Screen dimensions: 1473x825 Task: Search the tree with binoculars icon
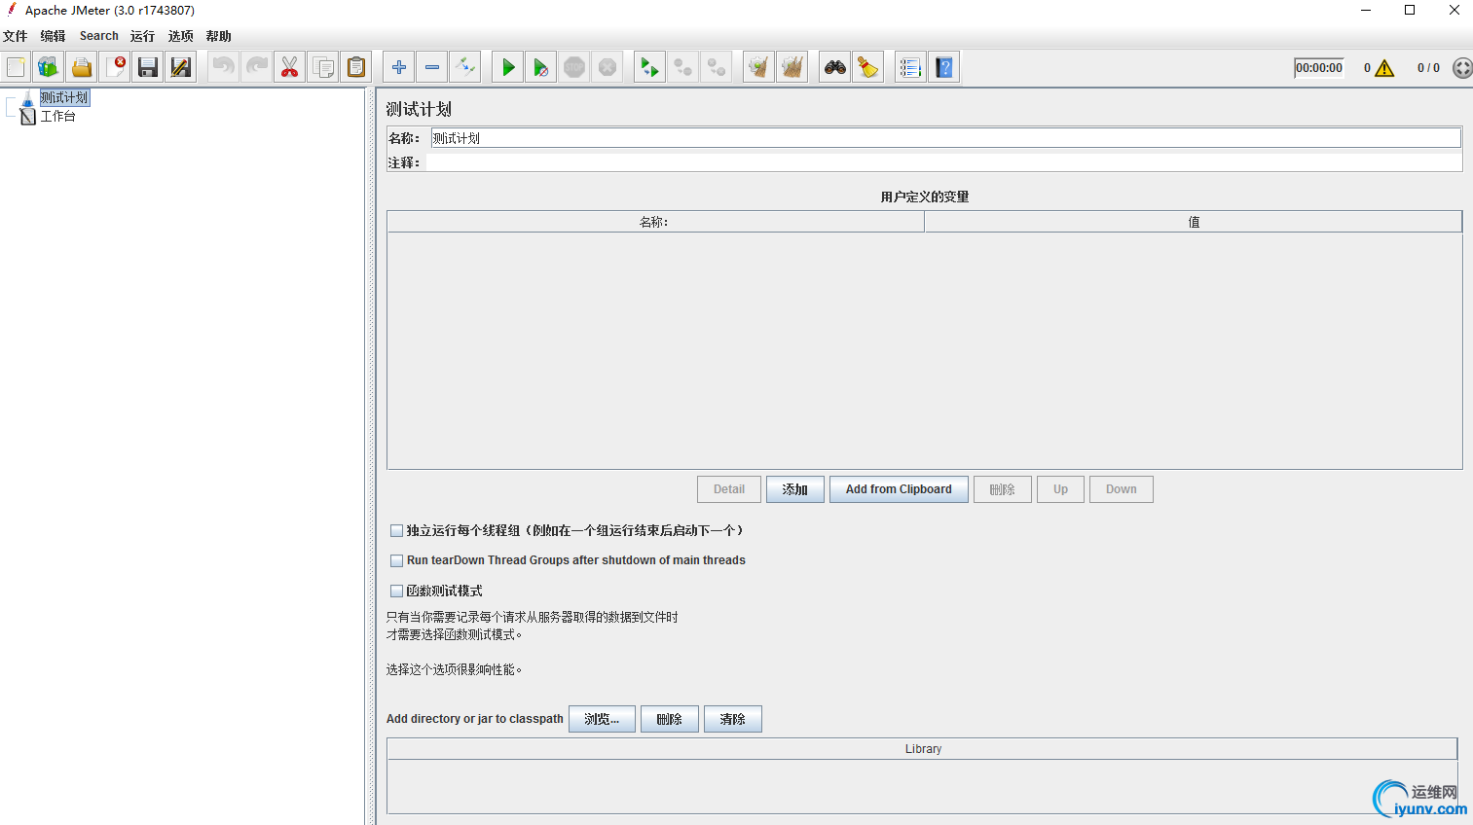[x=835, y=67]
